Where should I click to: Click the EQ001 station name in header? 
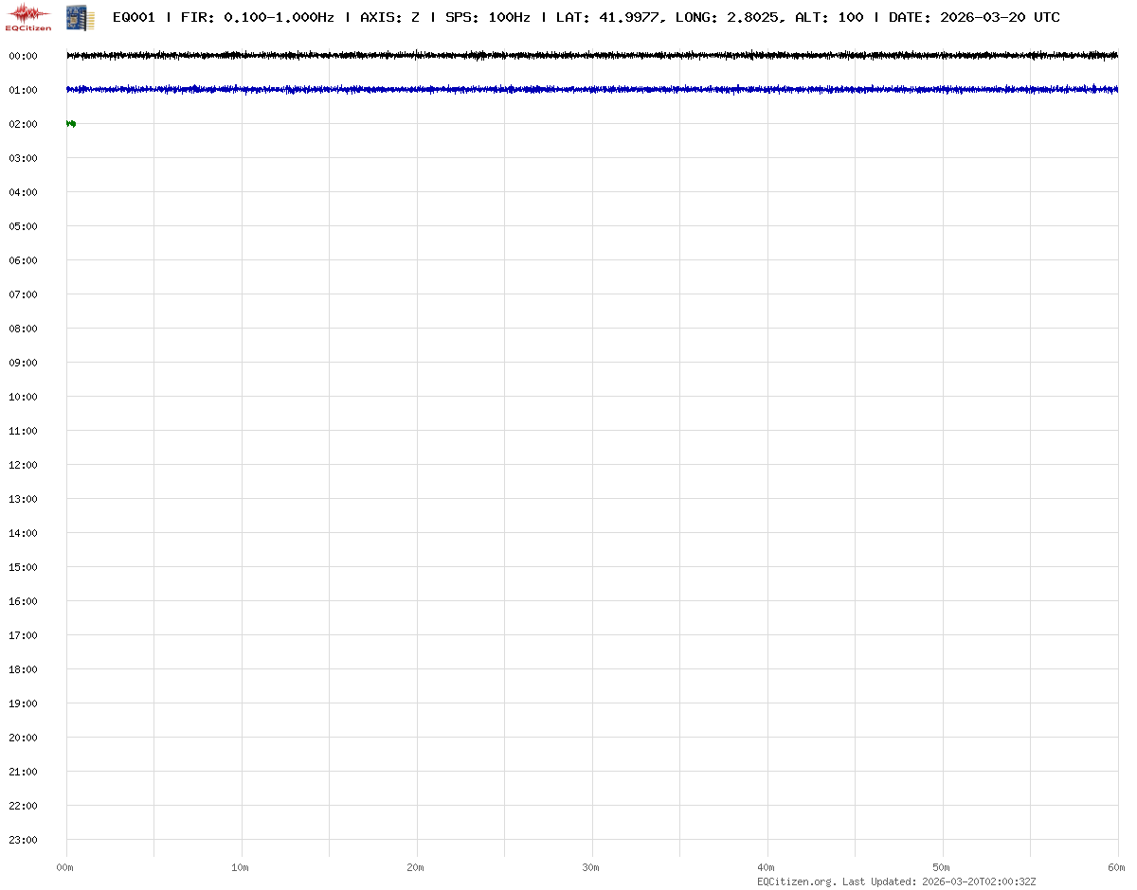[x=133, y=17]
